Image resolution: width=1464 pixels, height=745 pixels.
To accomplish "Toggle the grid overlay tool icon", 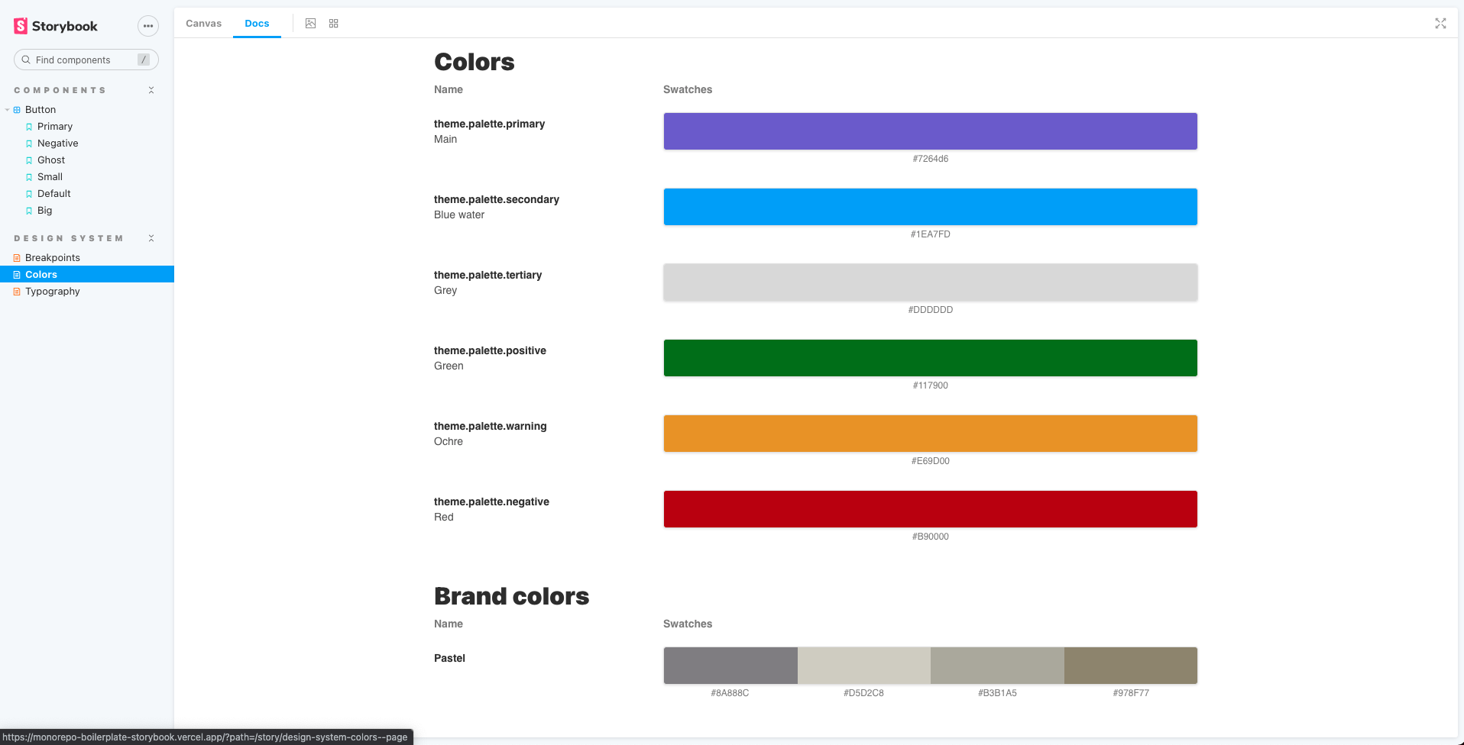I will coord(334,24).
